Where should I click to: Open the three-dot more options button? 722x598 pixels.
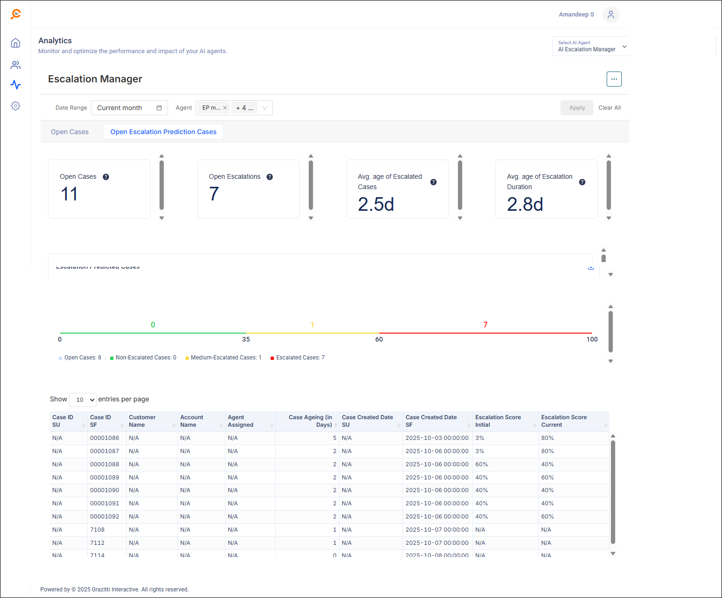(614, 79)
